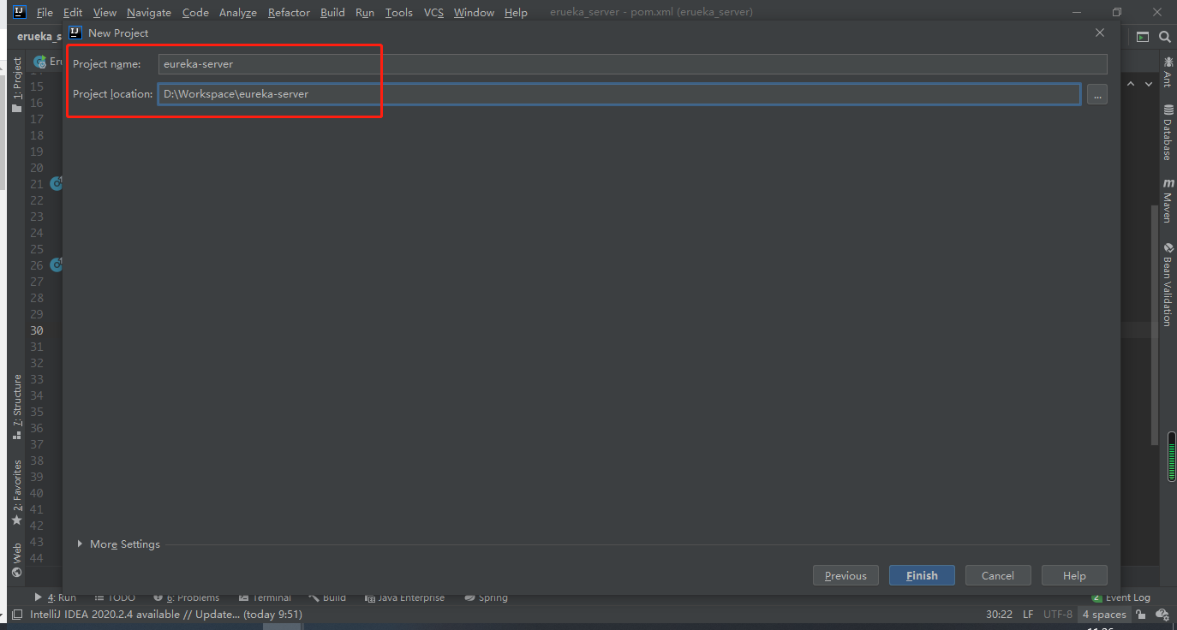Open Help in the New Project dialog
The image size is (1177, 630).
click(1074, 575)
